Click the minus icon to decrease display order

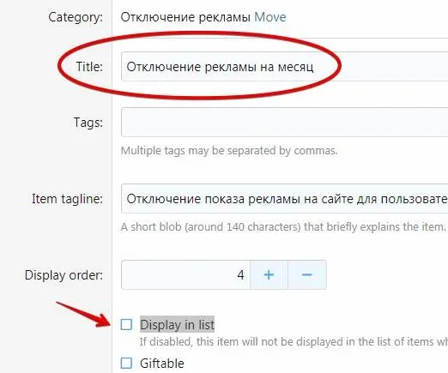click(x=307, y=274)
